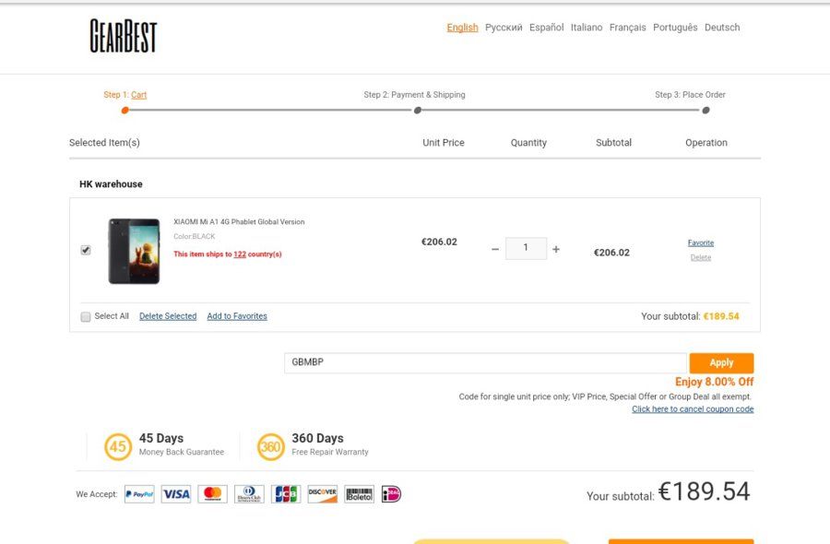Click the large €189.54 subtotal
This screenshot has width=830, height=544.
coord(704,491)
